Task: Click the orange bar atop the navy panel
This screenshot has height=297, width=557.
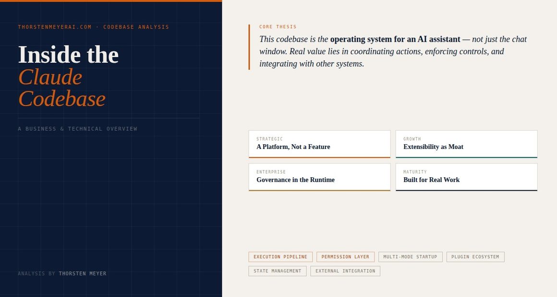Action: coord(111,1)
